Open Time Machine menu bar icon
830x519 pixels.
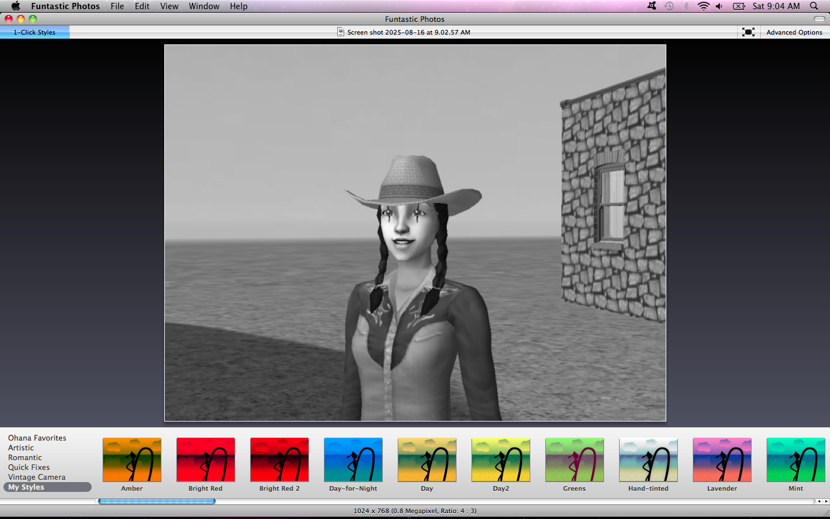coord(669,6)
